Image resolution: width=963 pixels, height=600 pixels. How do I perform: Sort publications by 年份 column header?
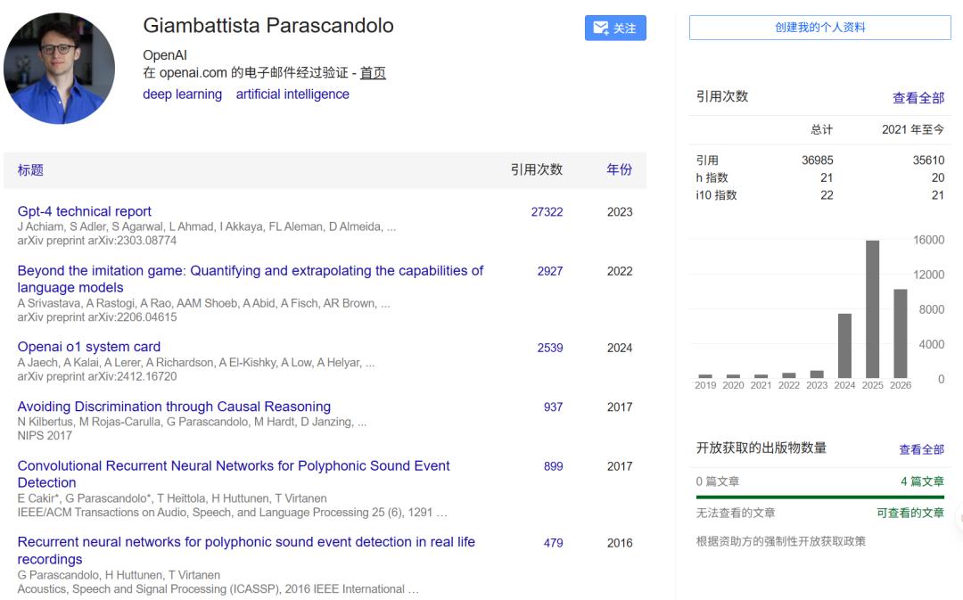[619, 170]
